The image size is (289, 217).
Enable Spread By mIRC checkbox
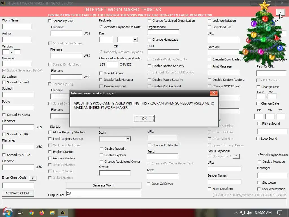[4, 134]
